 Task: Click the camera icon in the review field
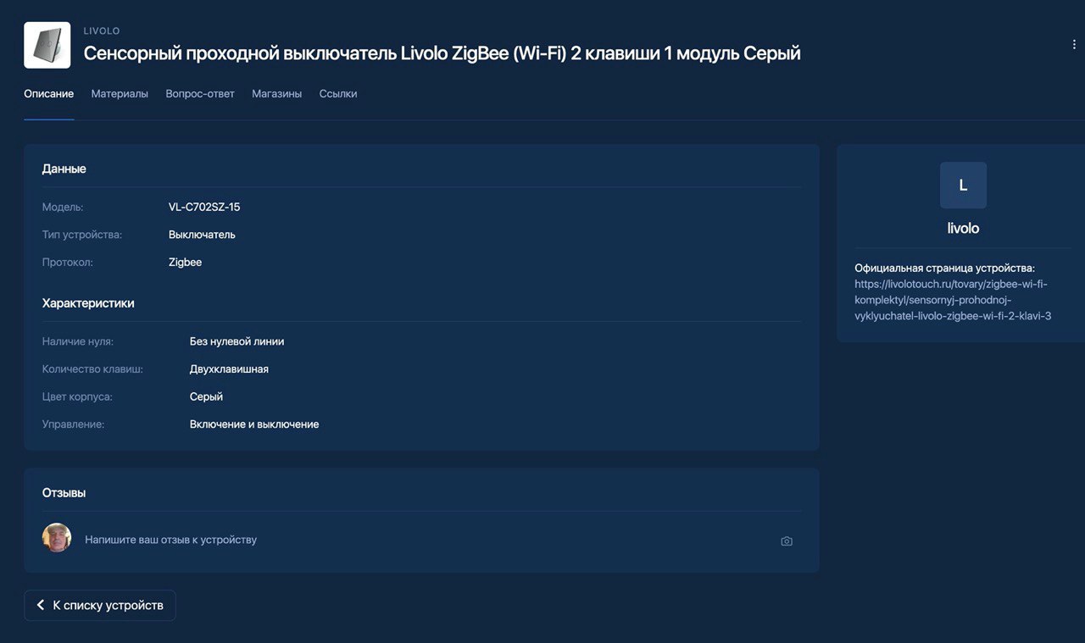[x=787, y=541]
